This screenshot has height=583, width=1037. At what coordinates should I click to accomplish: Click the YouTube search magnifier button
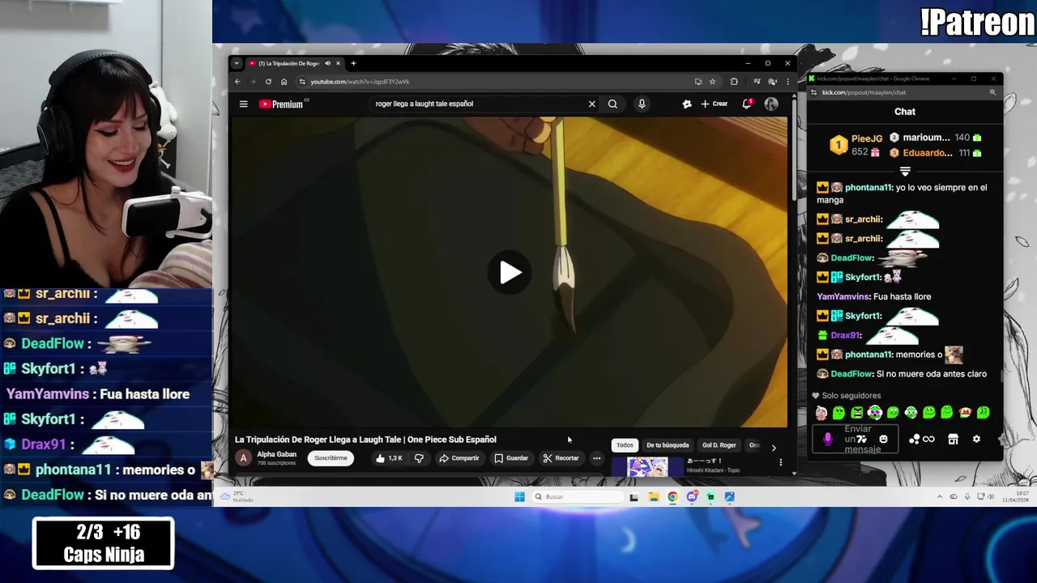612,104
